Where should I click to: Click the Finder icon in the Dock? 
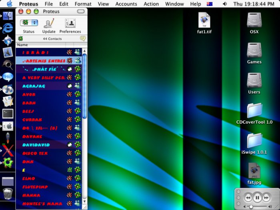(8, 16)
